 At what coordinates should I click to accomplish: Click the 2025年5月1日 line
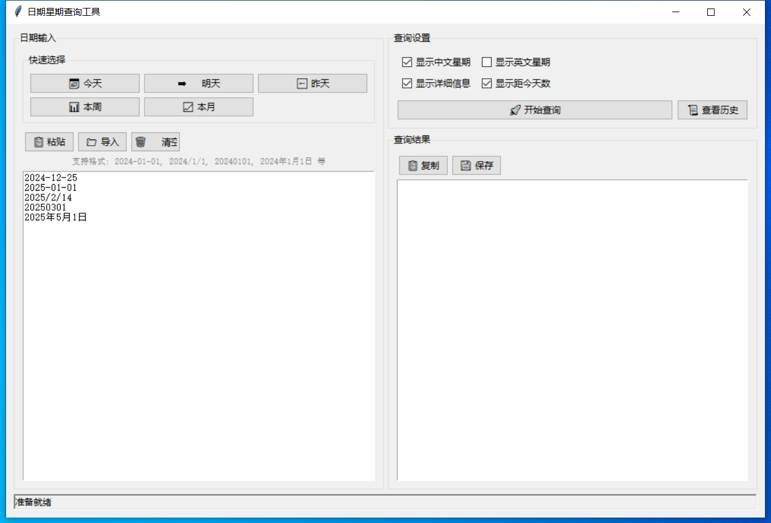click(x=56, y=217)
